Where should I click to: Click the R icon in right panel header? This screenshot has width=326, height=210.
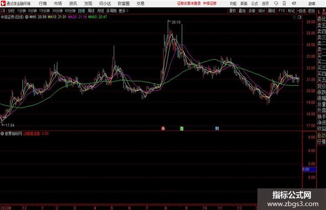(324, 10)
